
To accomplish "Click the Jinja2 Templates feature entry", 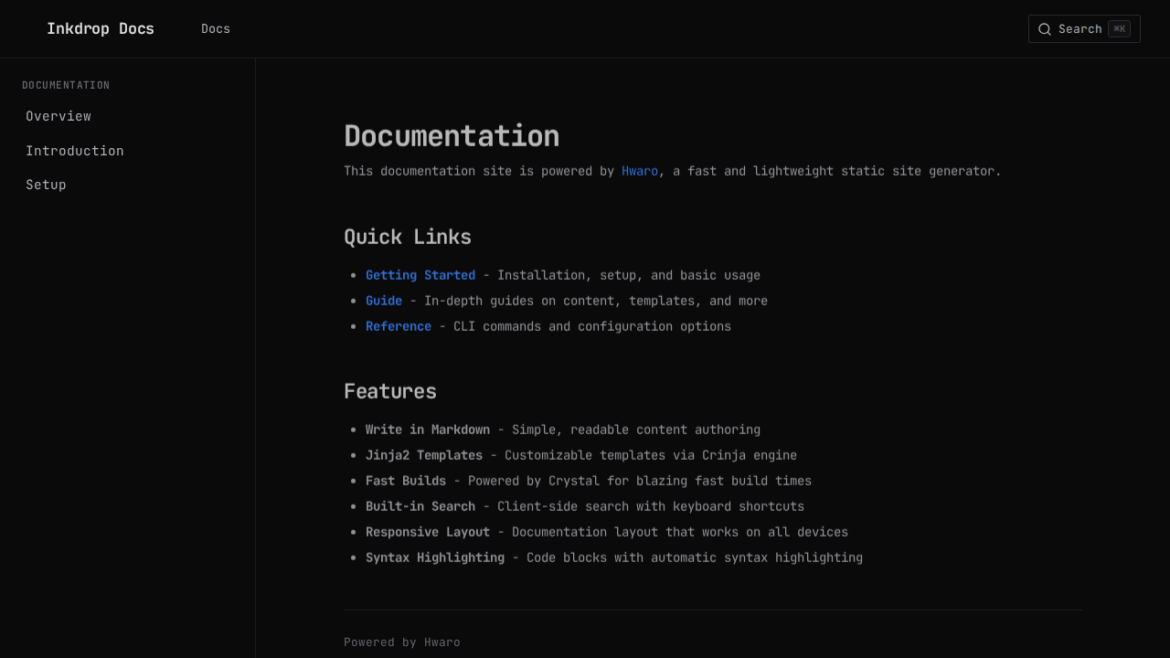I will tap(424, 455).
